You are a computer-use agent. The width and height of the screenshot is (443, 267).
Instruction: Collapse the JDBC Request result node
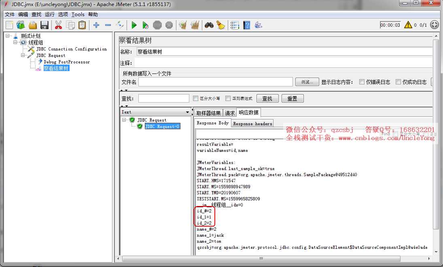coord(124,120)
